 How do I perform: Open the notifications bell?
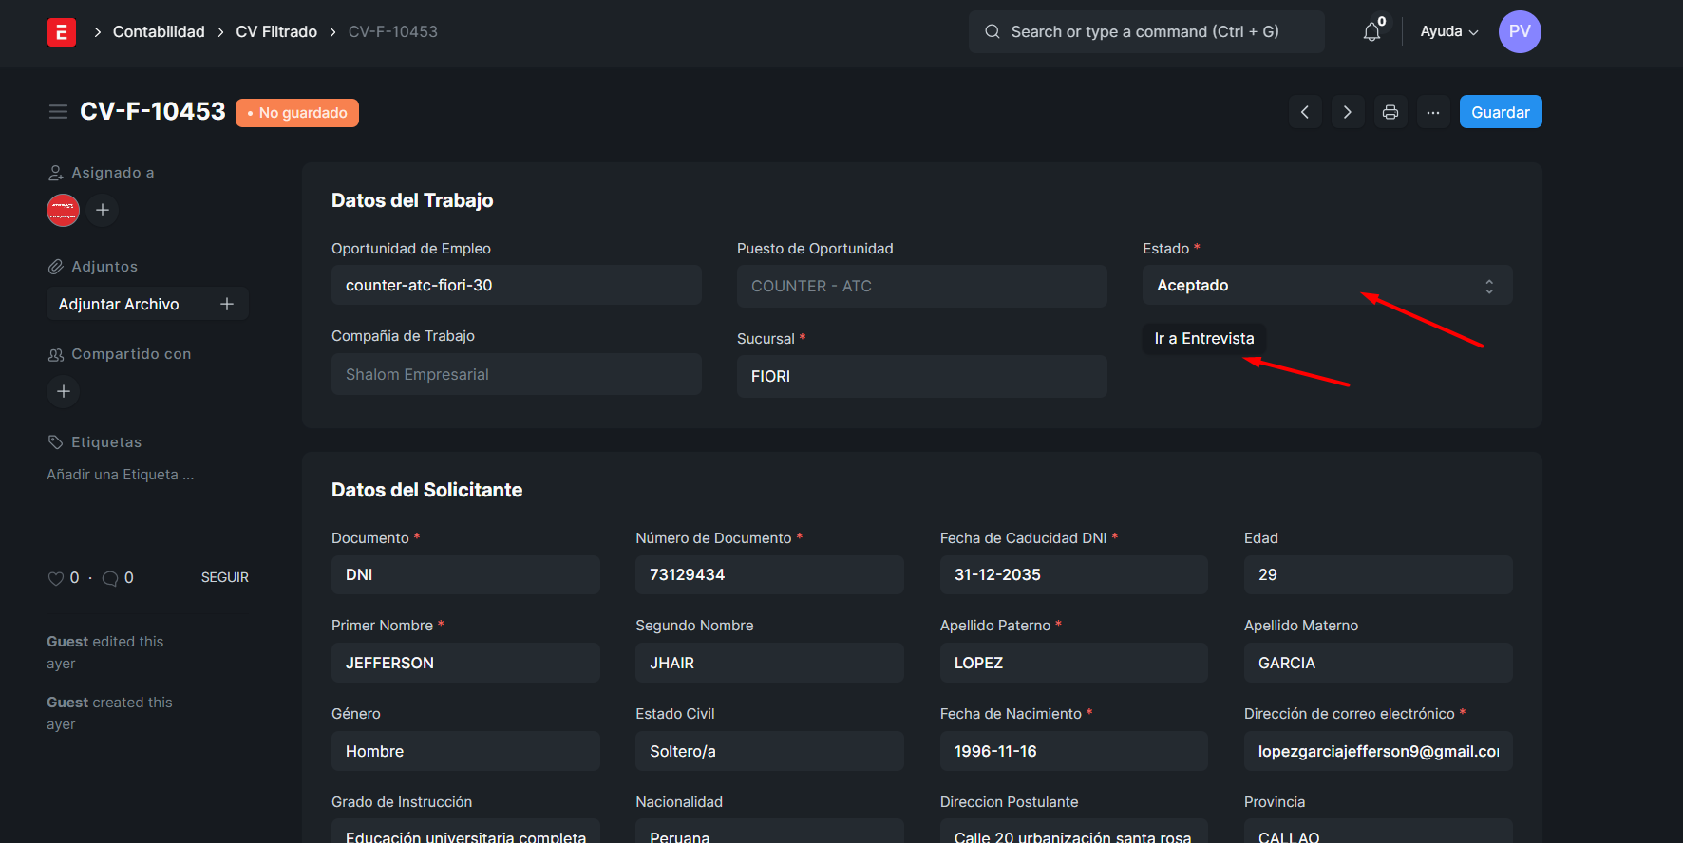[1371, 32]
